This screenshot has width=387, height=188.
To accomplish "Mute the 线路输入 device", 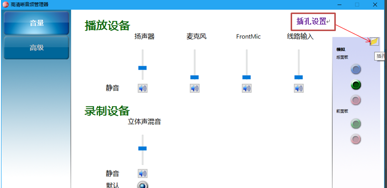I will [299, 88].
